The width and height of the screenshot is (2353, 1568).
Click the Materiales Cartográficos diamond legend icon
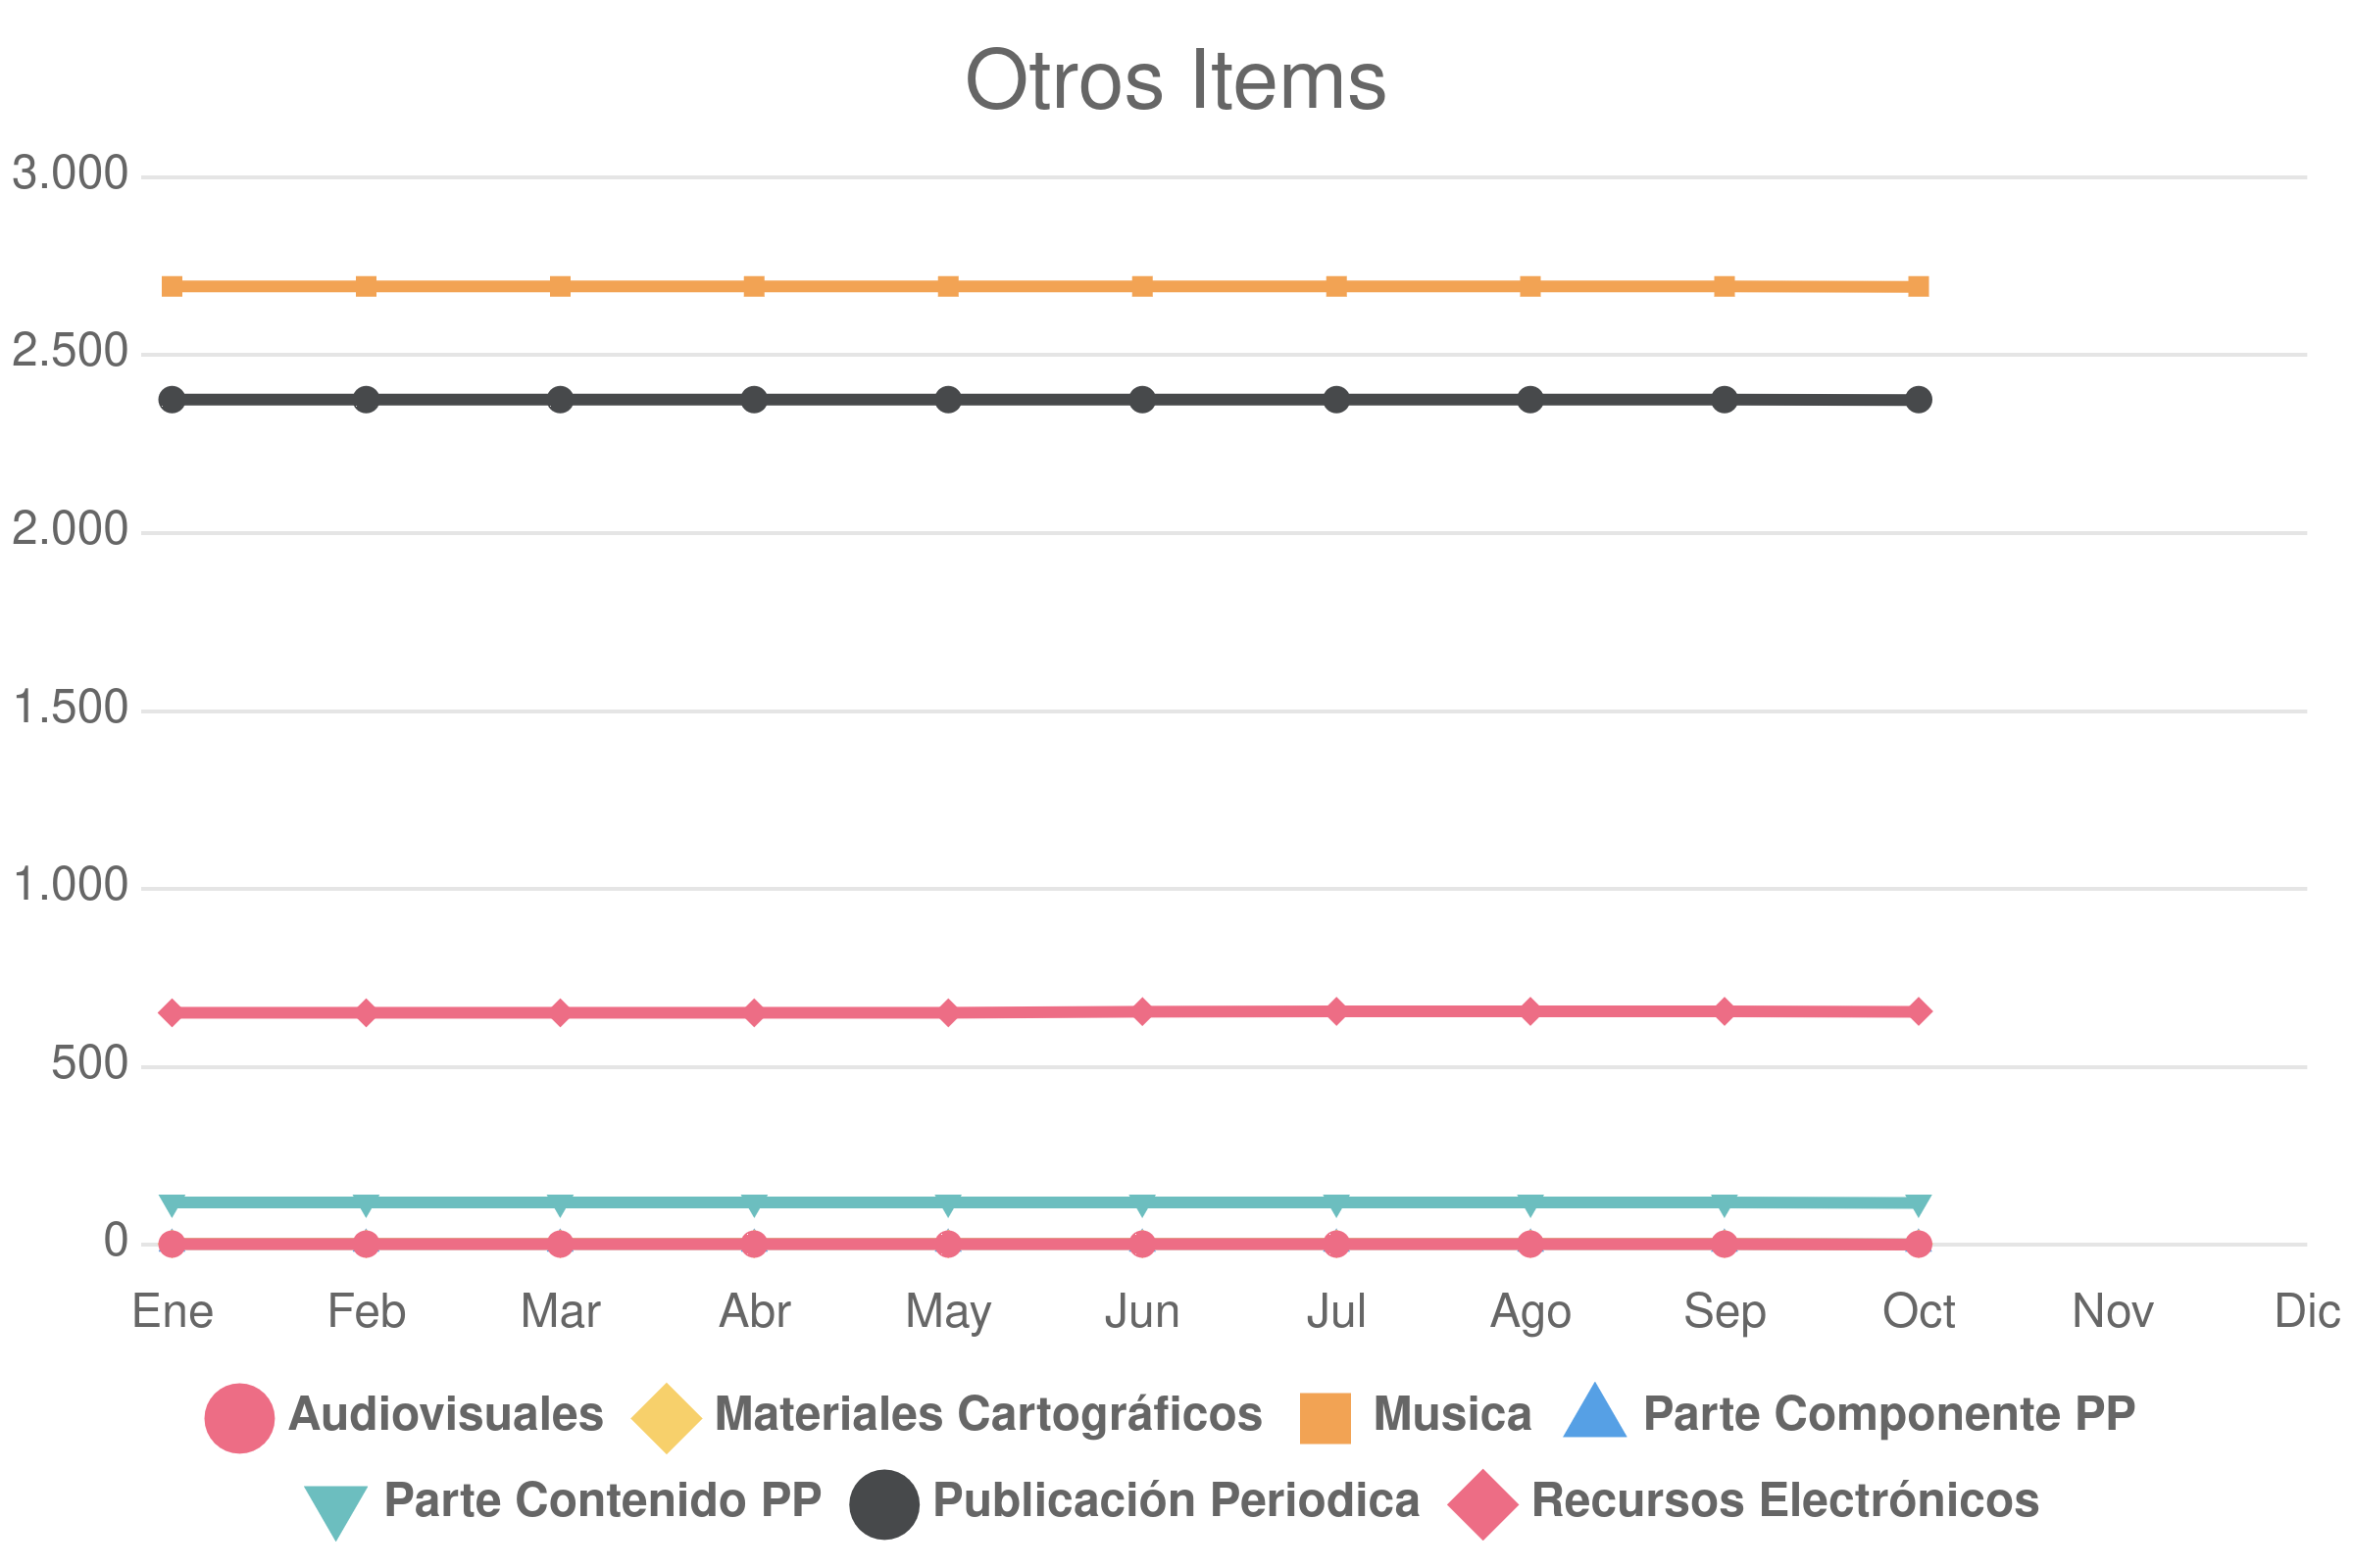tap(667, 1418)
